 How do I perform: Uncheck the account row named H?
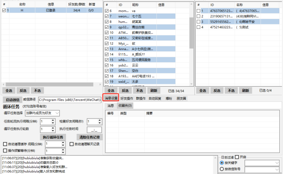click(x=4, y=10)
